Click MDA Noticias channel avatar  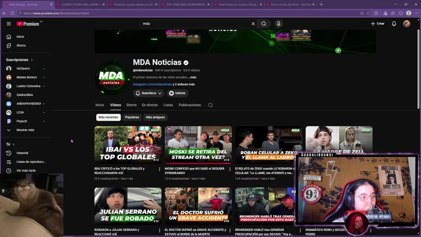pos(111,78)
